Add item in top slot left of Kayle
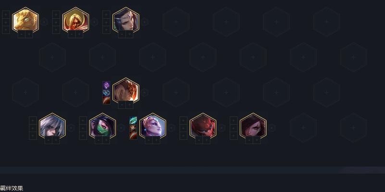Screen dimensions: 385x192 (x=56, y=14)
